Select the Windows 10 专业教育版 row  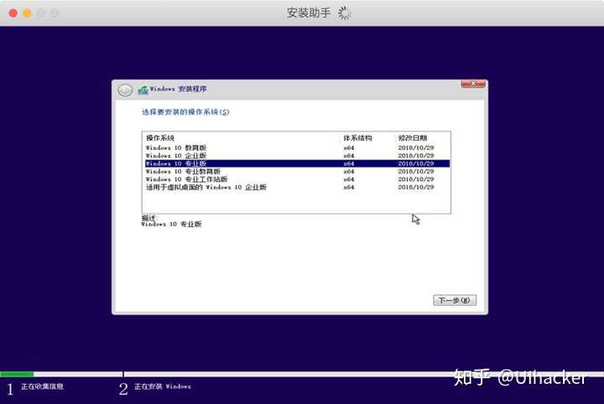pyautogui.click(x=297, y=172)
